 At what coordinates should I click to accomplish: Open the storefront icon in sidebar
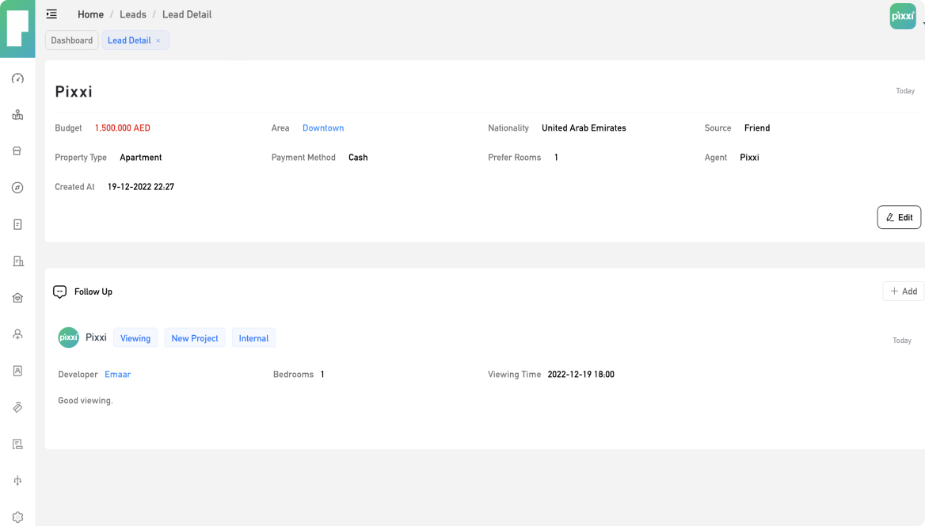[x=17, y=151]
